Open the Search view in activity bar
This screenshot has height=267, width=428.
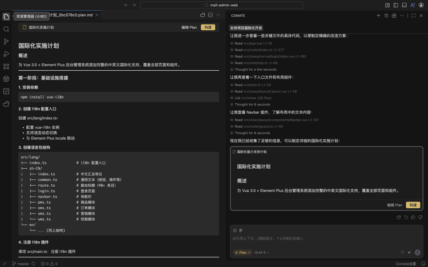click(x=6, y=29)
